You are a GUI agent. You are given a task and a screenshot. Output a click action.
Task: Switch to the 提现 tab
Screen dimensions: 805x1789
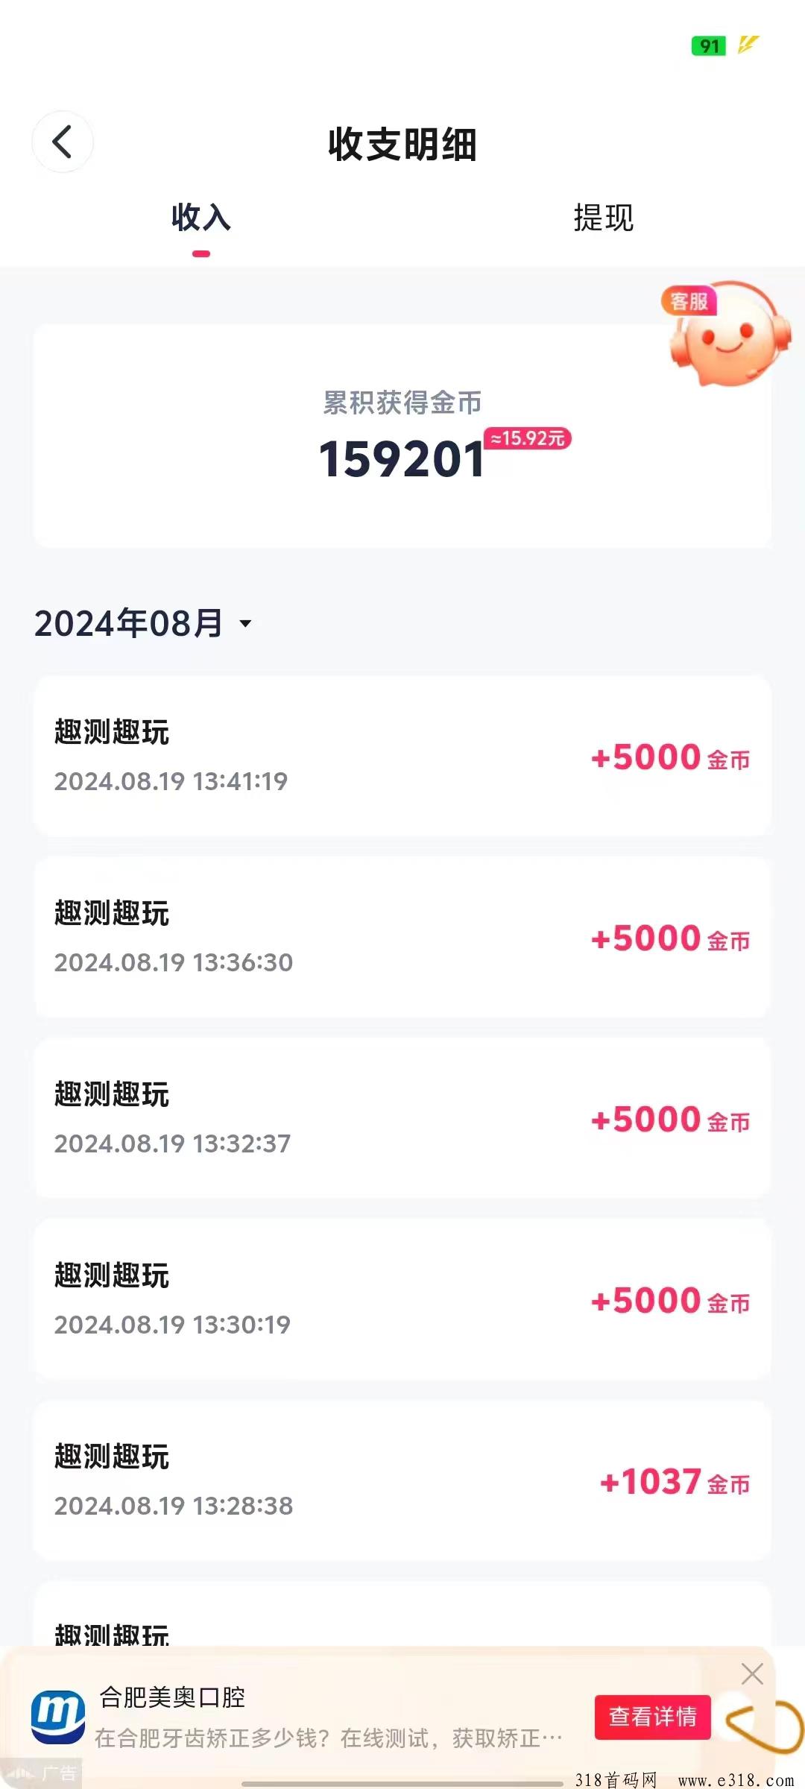point(603,218)
